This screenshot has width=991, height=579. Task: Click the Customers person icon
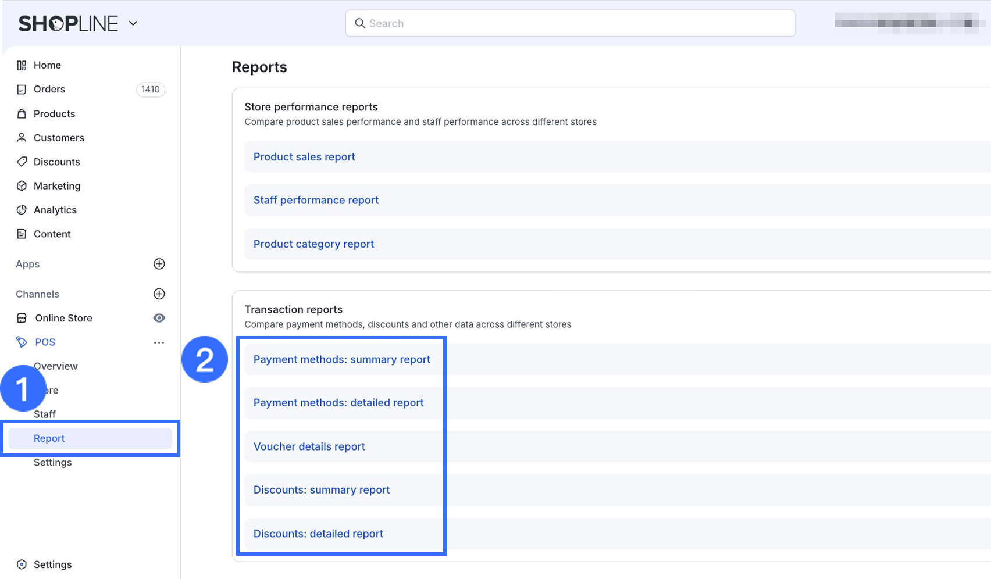click(22, 138)
